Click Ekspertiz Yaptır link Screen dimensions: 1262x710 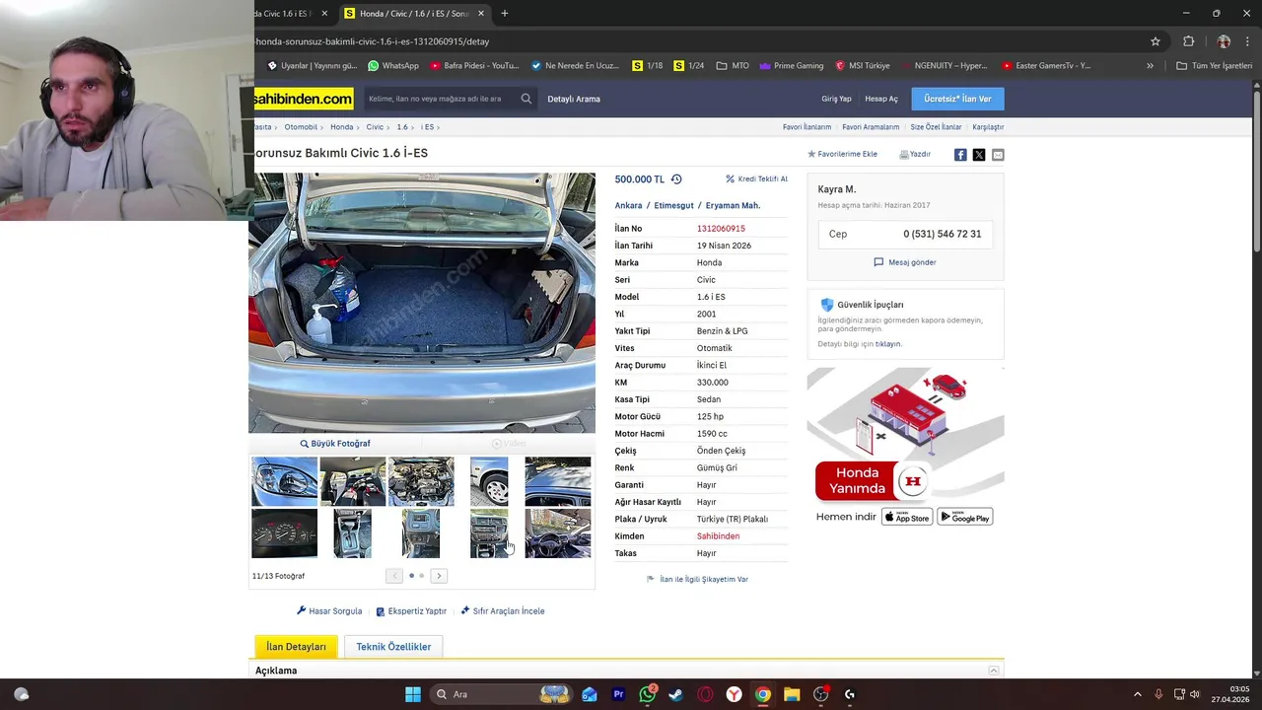(411, 611)
